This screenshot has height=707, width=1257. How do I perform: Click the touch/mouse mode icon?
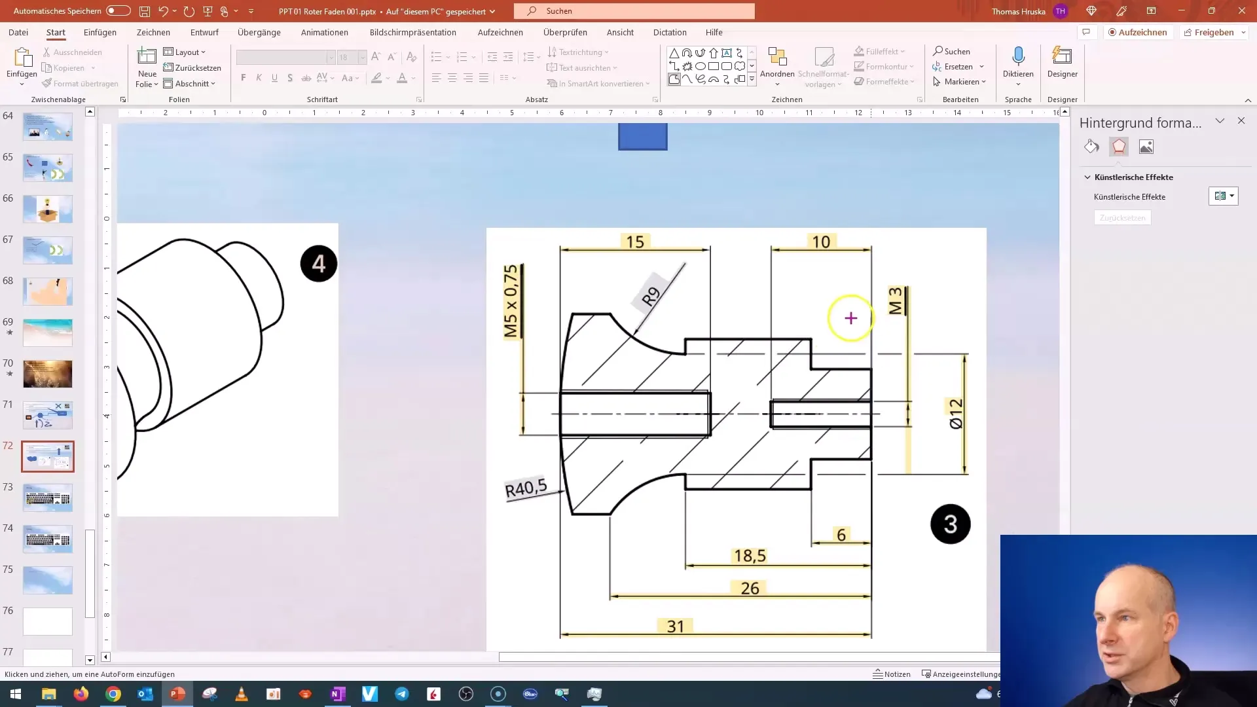tap(225, 11)
